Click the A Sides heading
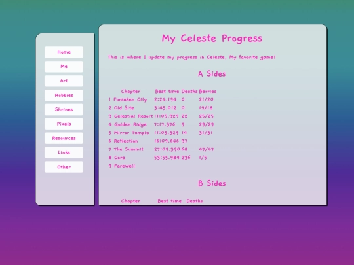 tap(212, 74)
